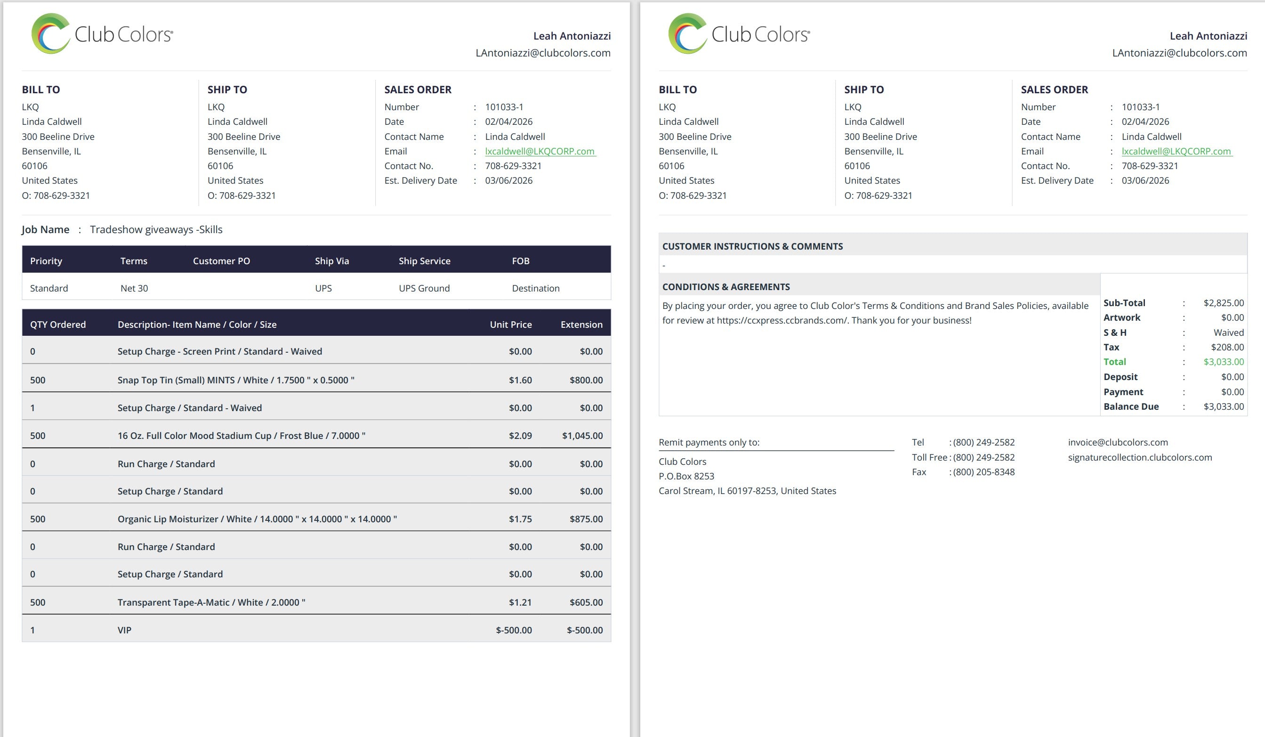Click the green Total amount $3,033.00
The width and height of the screenshot is (1265, 737).
(1223, 362)
